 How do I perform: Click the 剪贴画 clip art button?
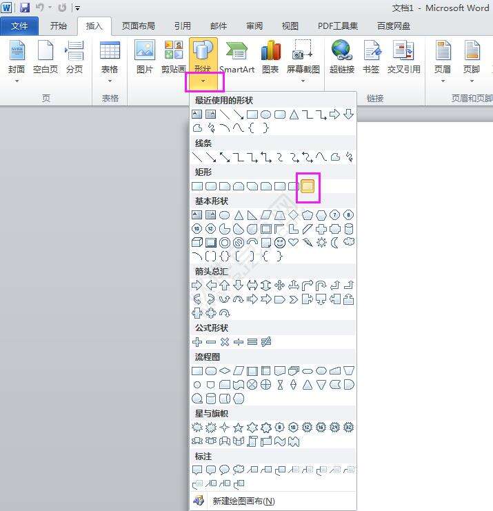tap(173, 57)
